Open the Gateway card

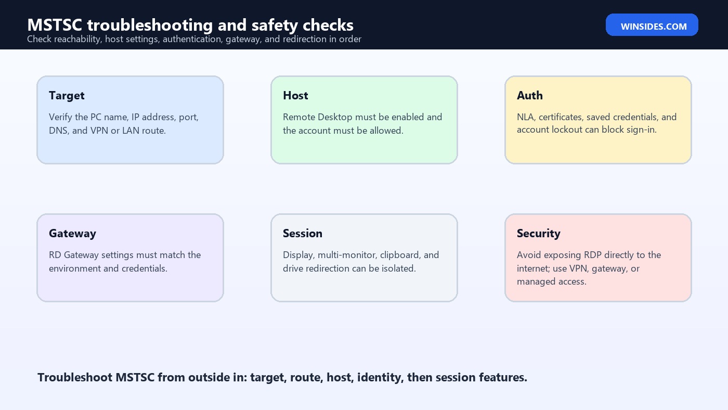130,258
